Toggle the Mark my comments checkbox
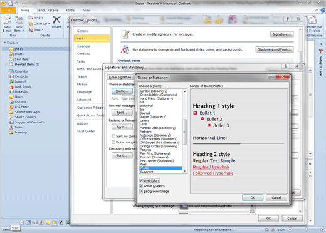Viewport: 326px width, 233px height. pyautogui.click(x=113, y=137)
